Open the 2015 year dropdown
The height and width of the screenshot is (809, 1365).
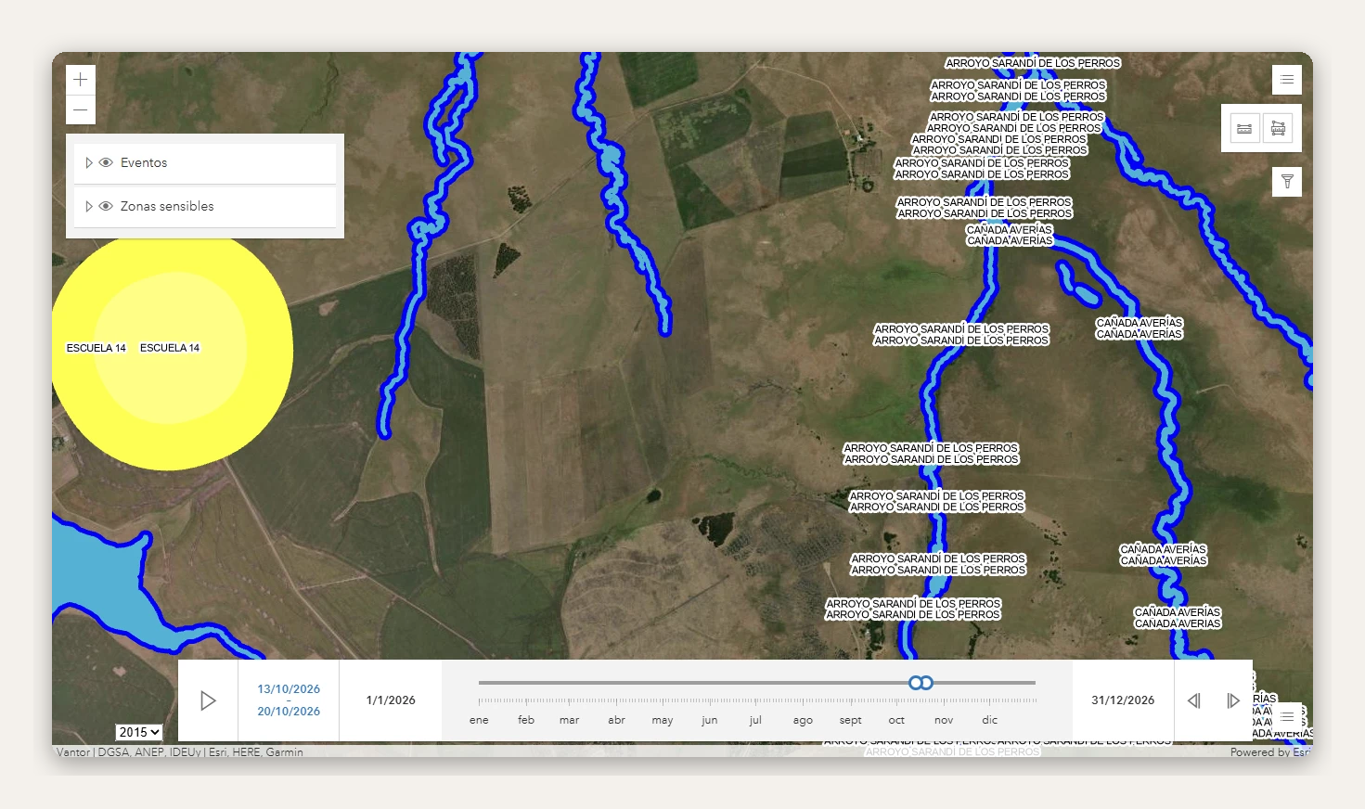pos(139,732)
